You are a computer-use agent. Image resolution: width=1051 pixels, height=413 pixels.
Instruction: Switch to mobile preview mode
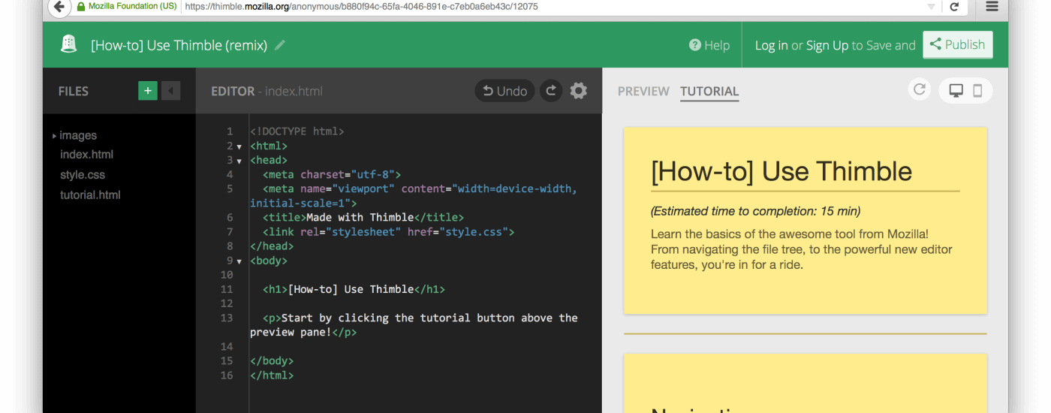point(977,91)
